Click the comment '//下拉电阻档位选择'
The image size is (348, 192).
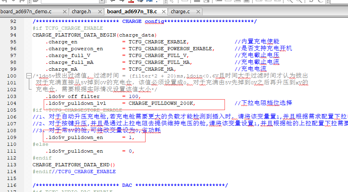pyautogui.click(x=263, y=103)
